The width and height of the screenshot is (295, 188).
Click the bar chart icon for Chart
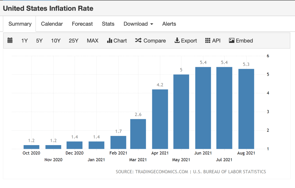110,41
